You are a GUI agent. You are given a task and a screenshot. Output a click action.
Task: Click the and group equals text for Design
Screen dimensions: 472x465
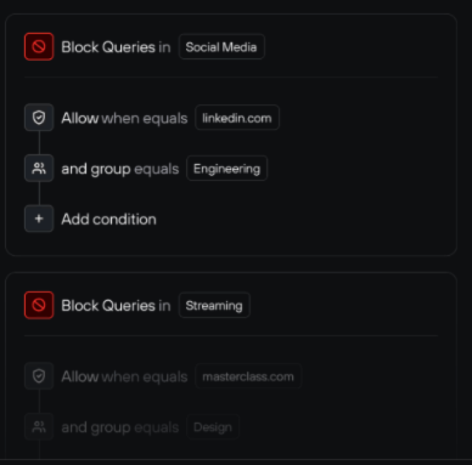[x=120, y=427]
